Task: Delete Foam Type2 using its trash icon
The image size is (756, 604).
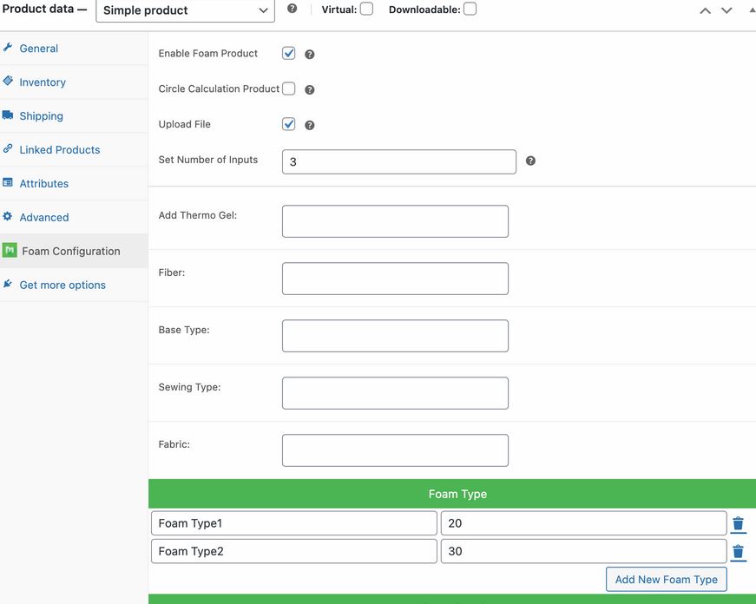Action: (739, 551)
